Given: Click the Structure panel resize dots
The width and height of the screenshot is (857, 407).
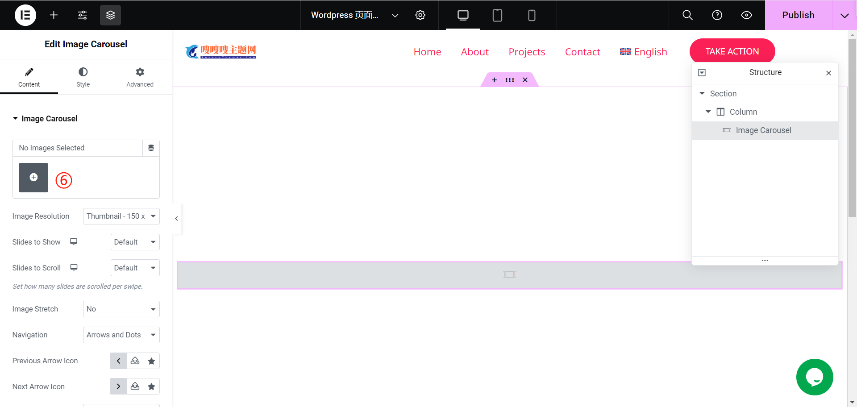Looking at the screenshot, I should [765, 260].
